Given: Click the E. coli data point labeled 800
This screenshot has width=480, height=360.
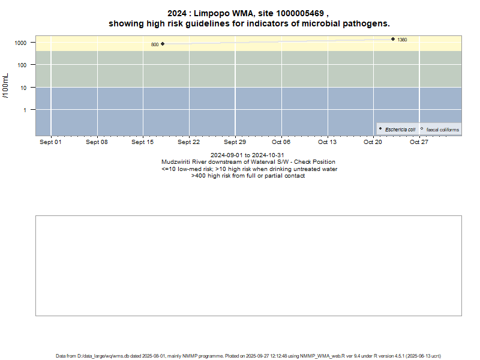Looking at the screenshot, I should [163, 44].
